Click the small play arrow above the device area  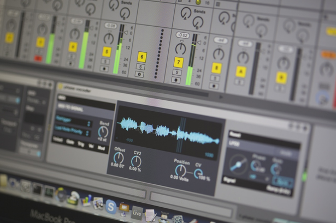221,97
